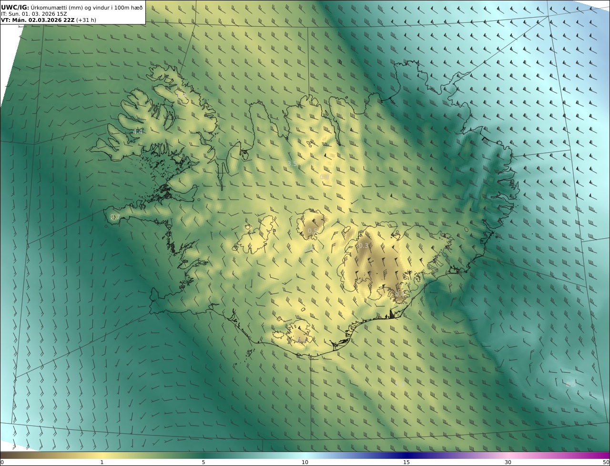Pick the yellow color at scale value 1
The height and width of the screenshot is (466, 610).
pos(102,455)
